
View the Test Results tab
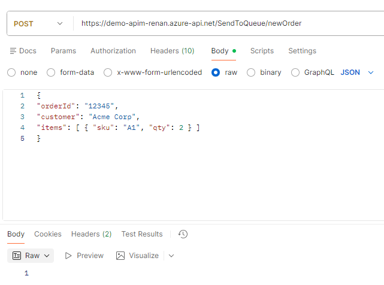[x=142, y=234]
